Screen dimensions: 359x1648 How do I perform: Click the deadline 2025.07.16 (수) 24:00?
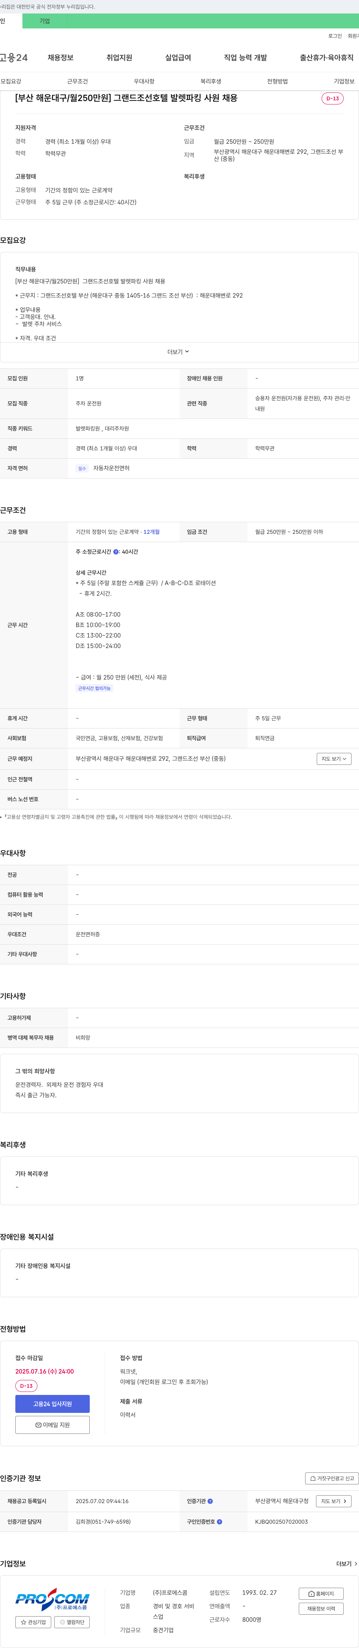(45, 1371)
